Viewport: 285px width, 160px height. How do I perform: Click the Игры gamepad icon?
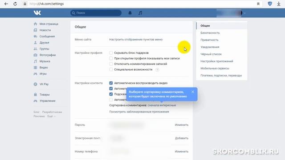click(x=36, y=74)
